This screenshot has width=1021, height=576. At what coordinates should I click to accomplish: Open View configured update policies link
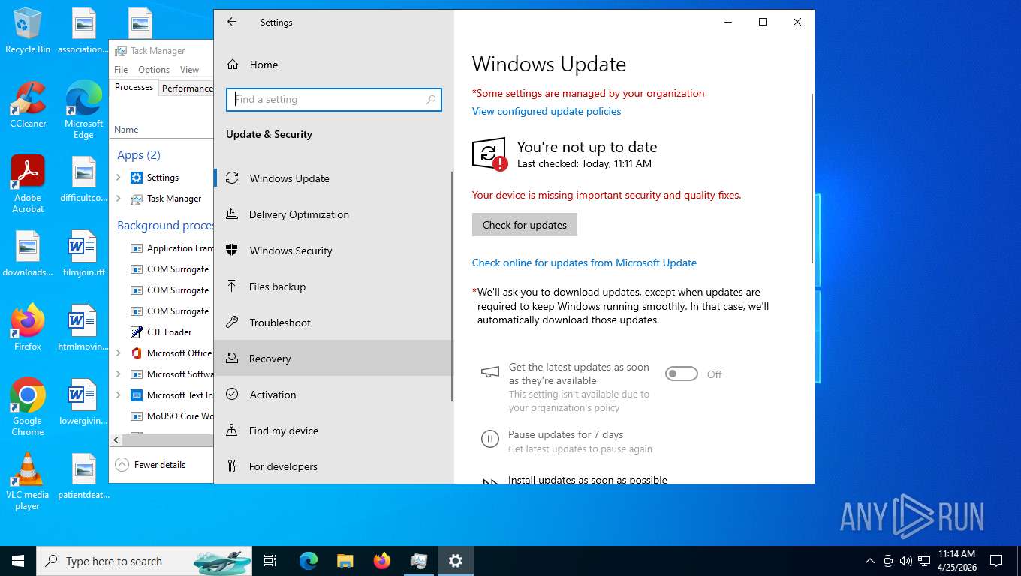(547, 111)
